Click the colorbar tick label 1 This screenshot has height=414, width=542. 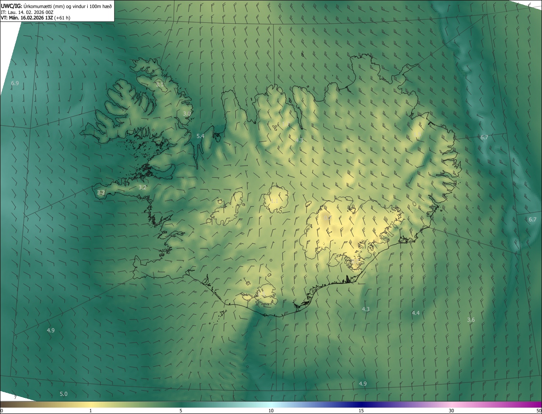[x=91, y=411]
